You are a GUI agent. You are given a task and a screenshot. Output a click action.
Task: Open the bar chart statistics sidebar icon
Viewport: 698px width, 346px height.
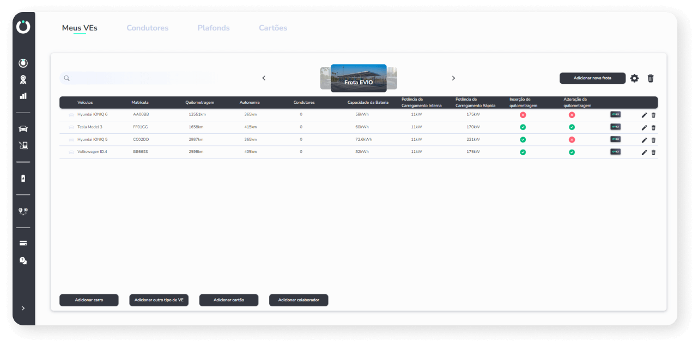click(23, 96)
